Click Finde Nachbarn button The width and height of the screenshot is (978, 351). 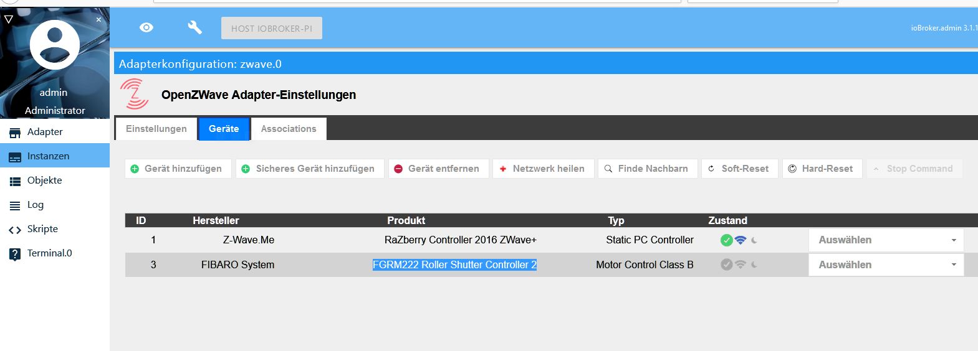pyautogui.click(x=648, y=169)
